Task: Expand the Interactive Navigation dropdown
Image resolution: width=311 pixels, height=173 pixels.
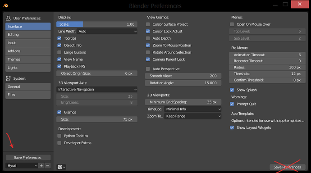Action: 97,89
